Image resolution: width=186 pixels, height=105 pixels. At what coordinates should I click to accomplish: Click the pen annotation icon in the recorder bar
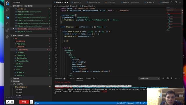tap(8, 102)
